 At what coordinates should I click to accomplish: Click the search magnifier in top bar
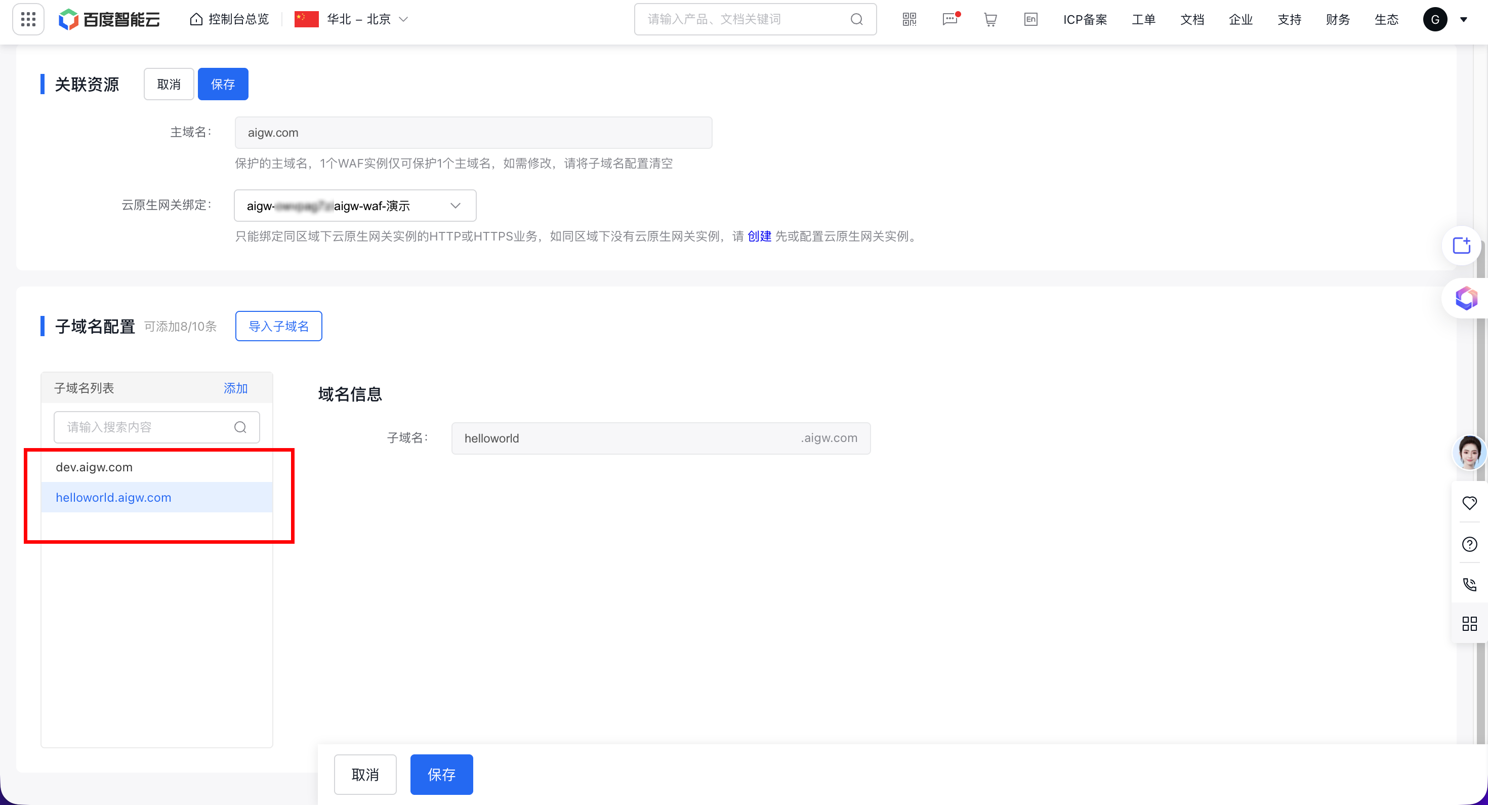[857, 20]
